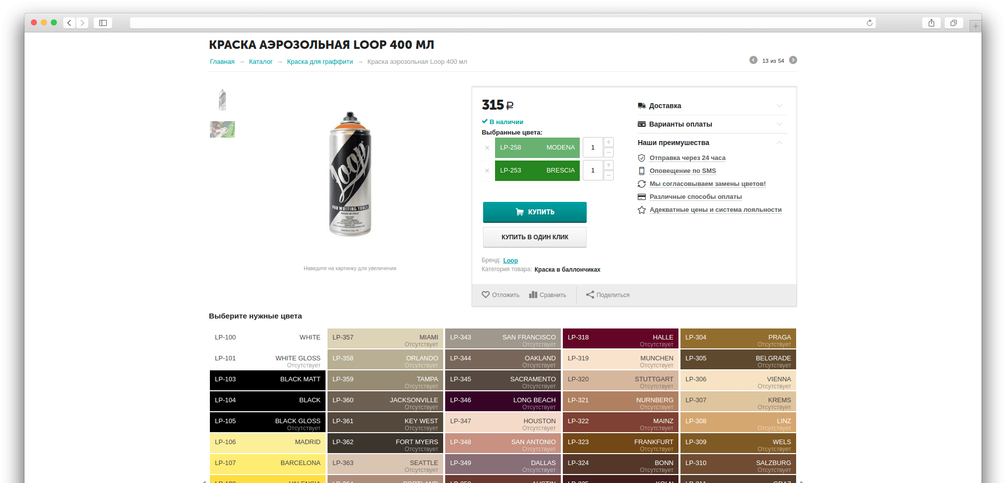Open the Loop brand link
Screen dimensions: 1006x483
[x=510, y=261]
